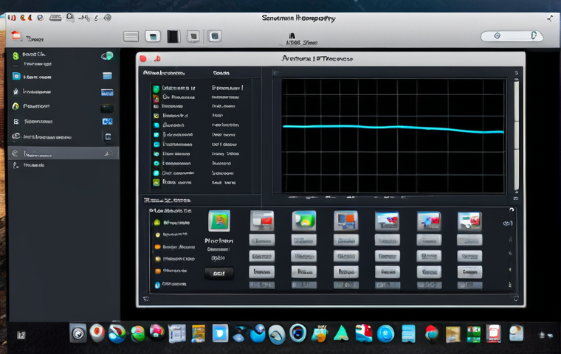Image resolution: width=561 pixels, height=354 pixels.
Task: Select the green dot item in the bottom-left list
Action: pos(173,223)
